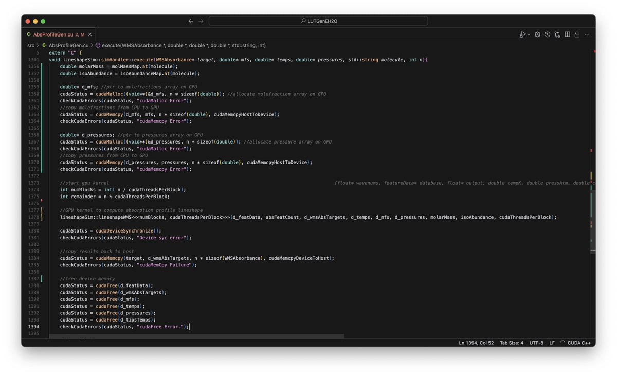Click the '//start gpu kernel' comment
This screenshot has height=375, width=617.
tap(84, 183)
